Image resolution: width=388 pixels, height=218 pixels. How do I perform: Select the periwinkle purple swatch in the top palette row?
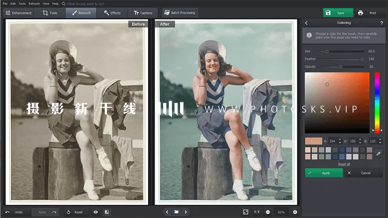[349, 150]
